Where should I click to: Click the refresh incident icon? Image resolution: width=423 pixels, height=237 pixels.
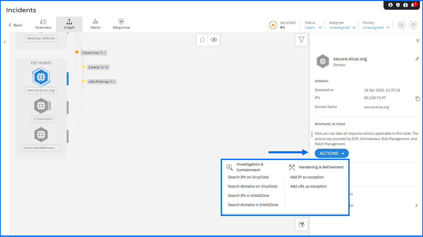[x=413, y=25]
